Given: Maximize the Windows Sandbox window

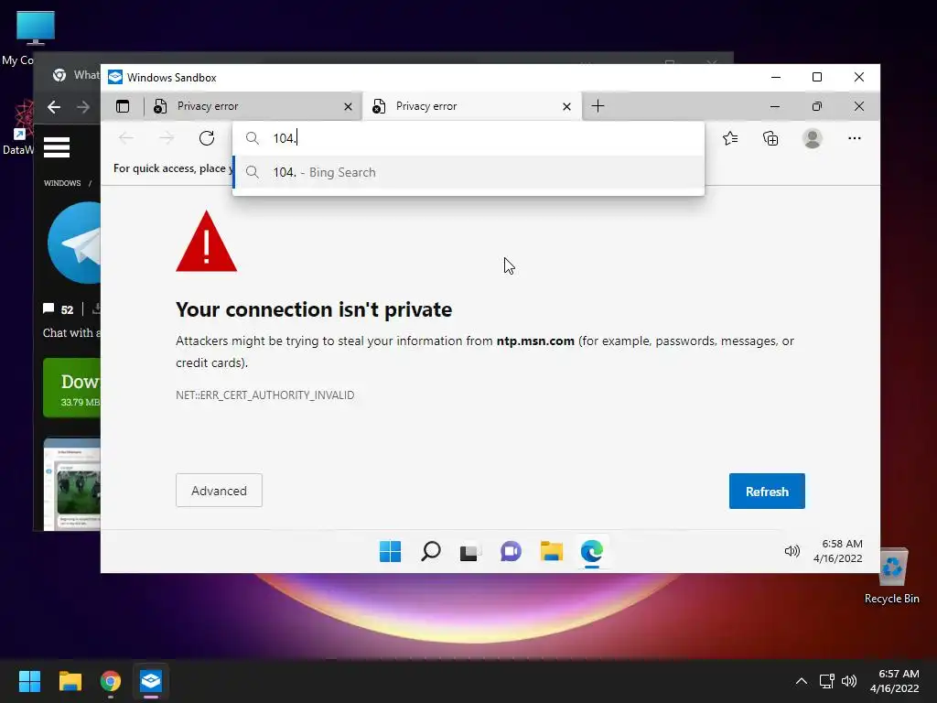Looking at the screenshot, I should point(817,77).
